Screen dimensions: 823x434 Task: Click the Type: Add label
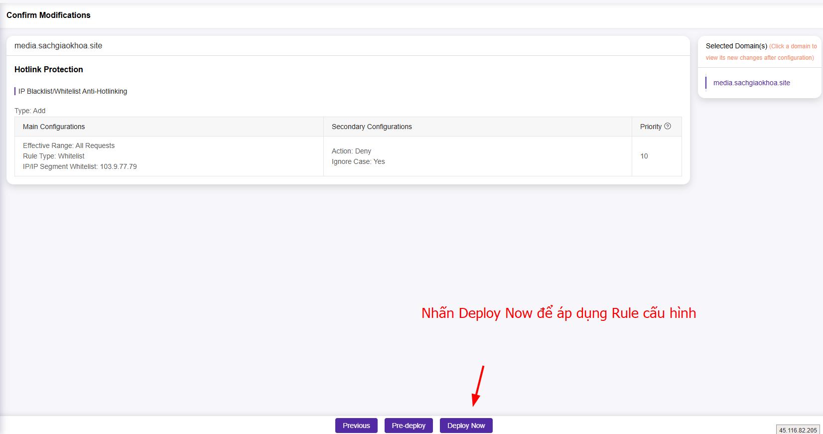(x=30, y=111)
